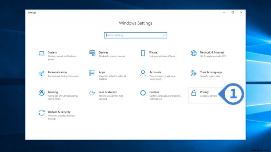Maximize the Settings window
Screen dimensions: 271x152
coord(233,12)
